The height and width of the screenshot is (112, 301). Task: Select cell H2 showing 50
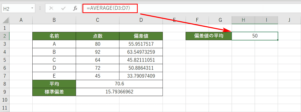point(255,36)
